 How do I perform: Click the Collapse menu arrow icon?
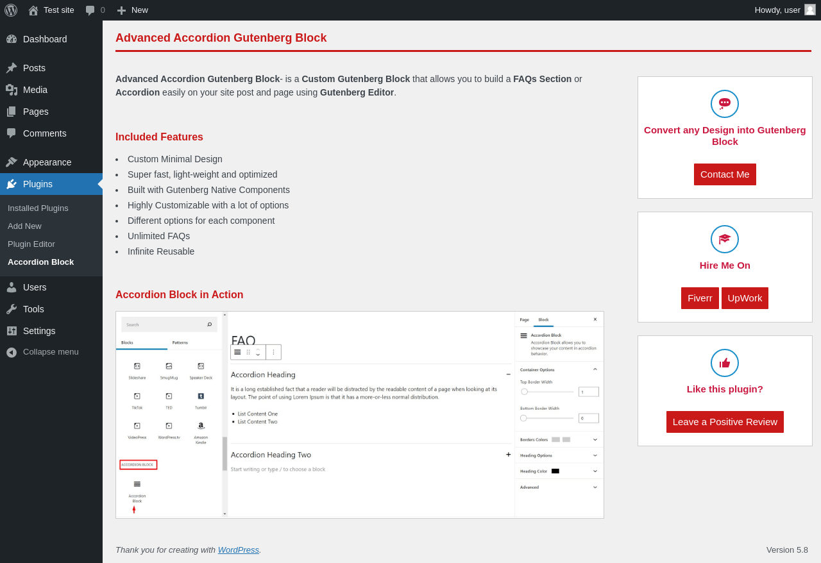(12, 352)
